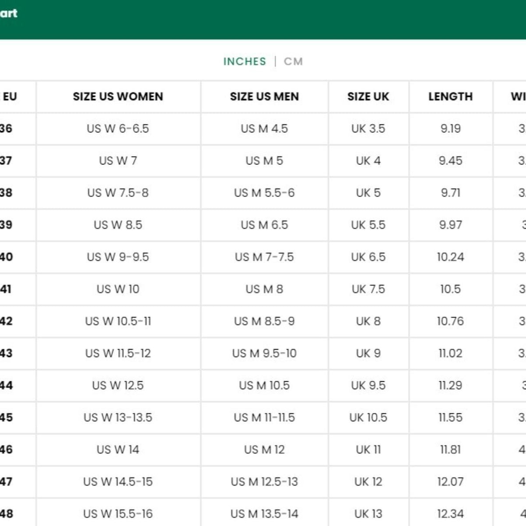Select the SIZE US WOMEN column header

(118, 96)
